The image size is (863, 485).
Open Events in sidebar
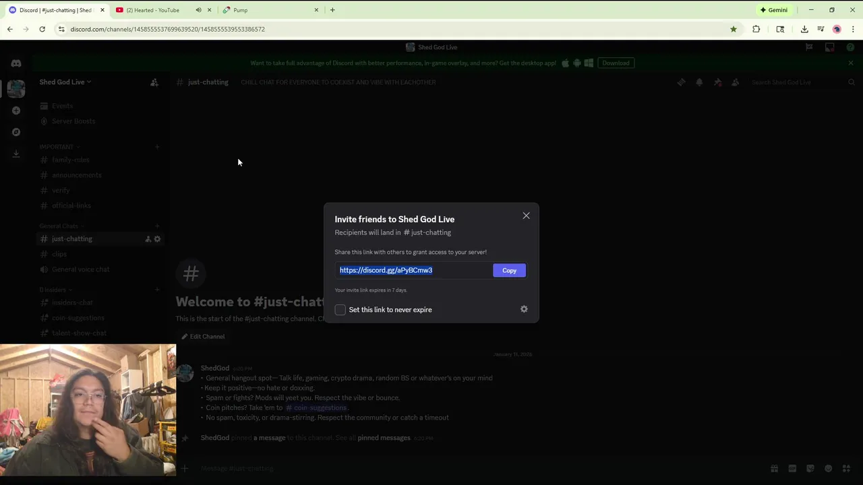(62, 106)
